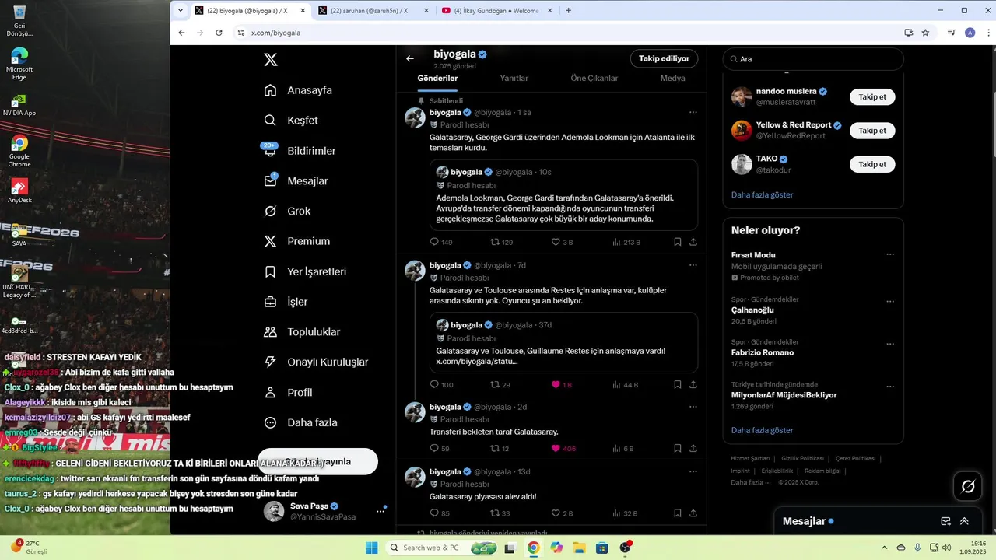Open Daha fazla menu
This screenshot has width=996, height=560.
300,422
